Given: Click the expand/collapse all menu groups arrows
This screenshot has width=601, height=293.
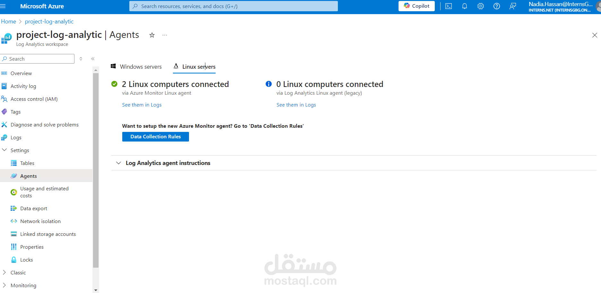Looking at the screenshot, I should pyautogui.click(x=81, y=59).
